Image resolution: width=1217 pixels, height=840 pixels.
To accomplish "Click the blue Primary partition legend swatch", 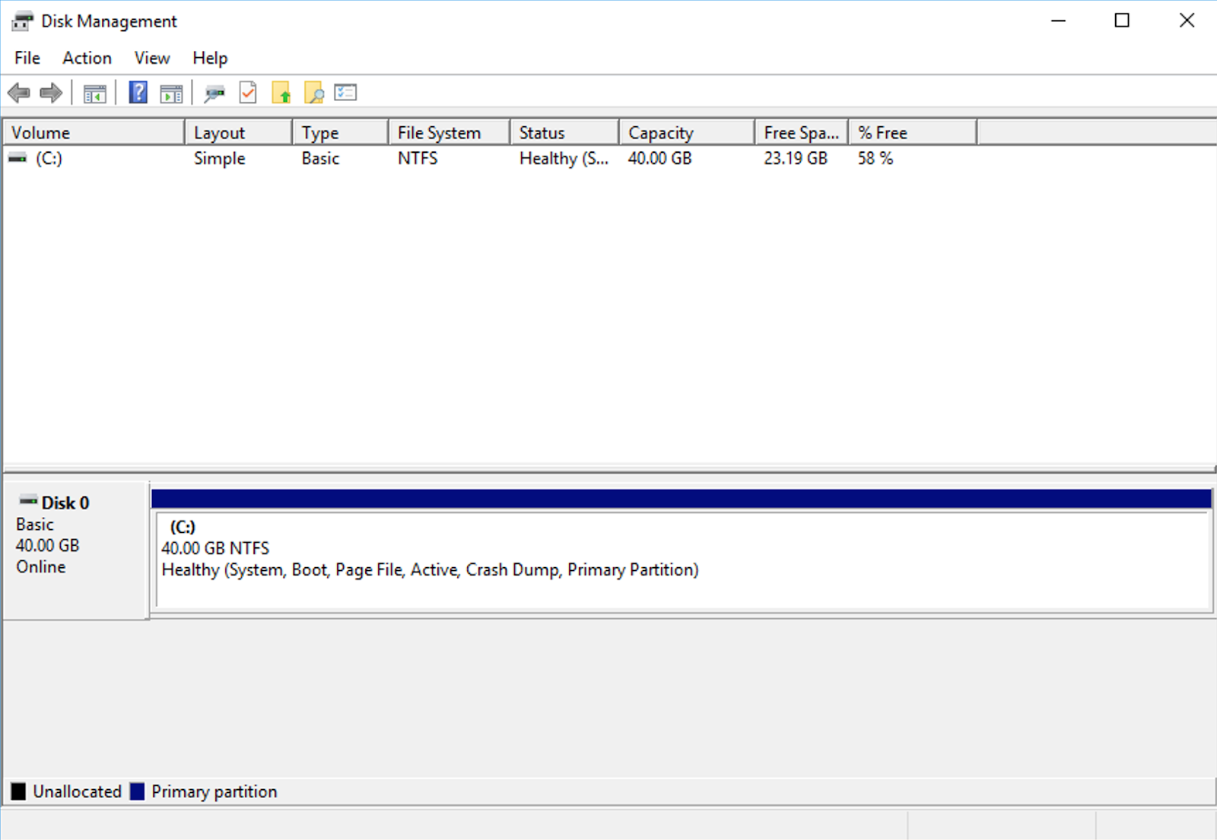I will (x=137, y=791).
